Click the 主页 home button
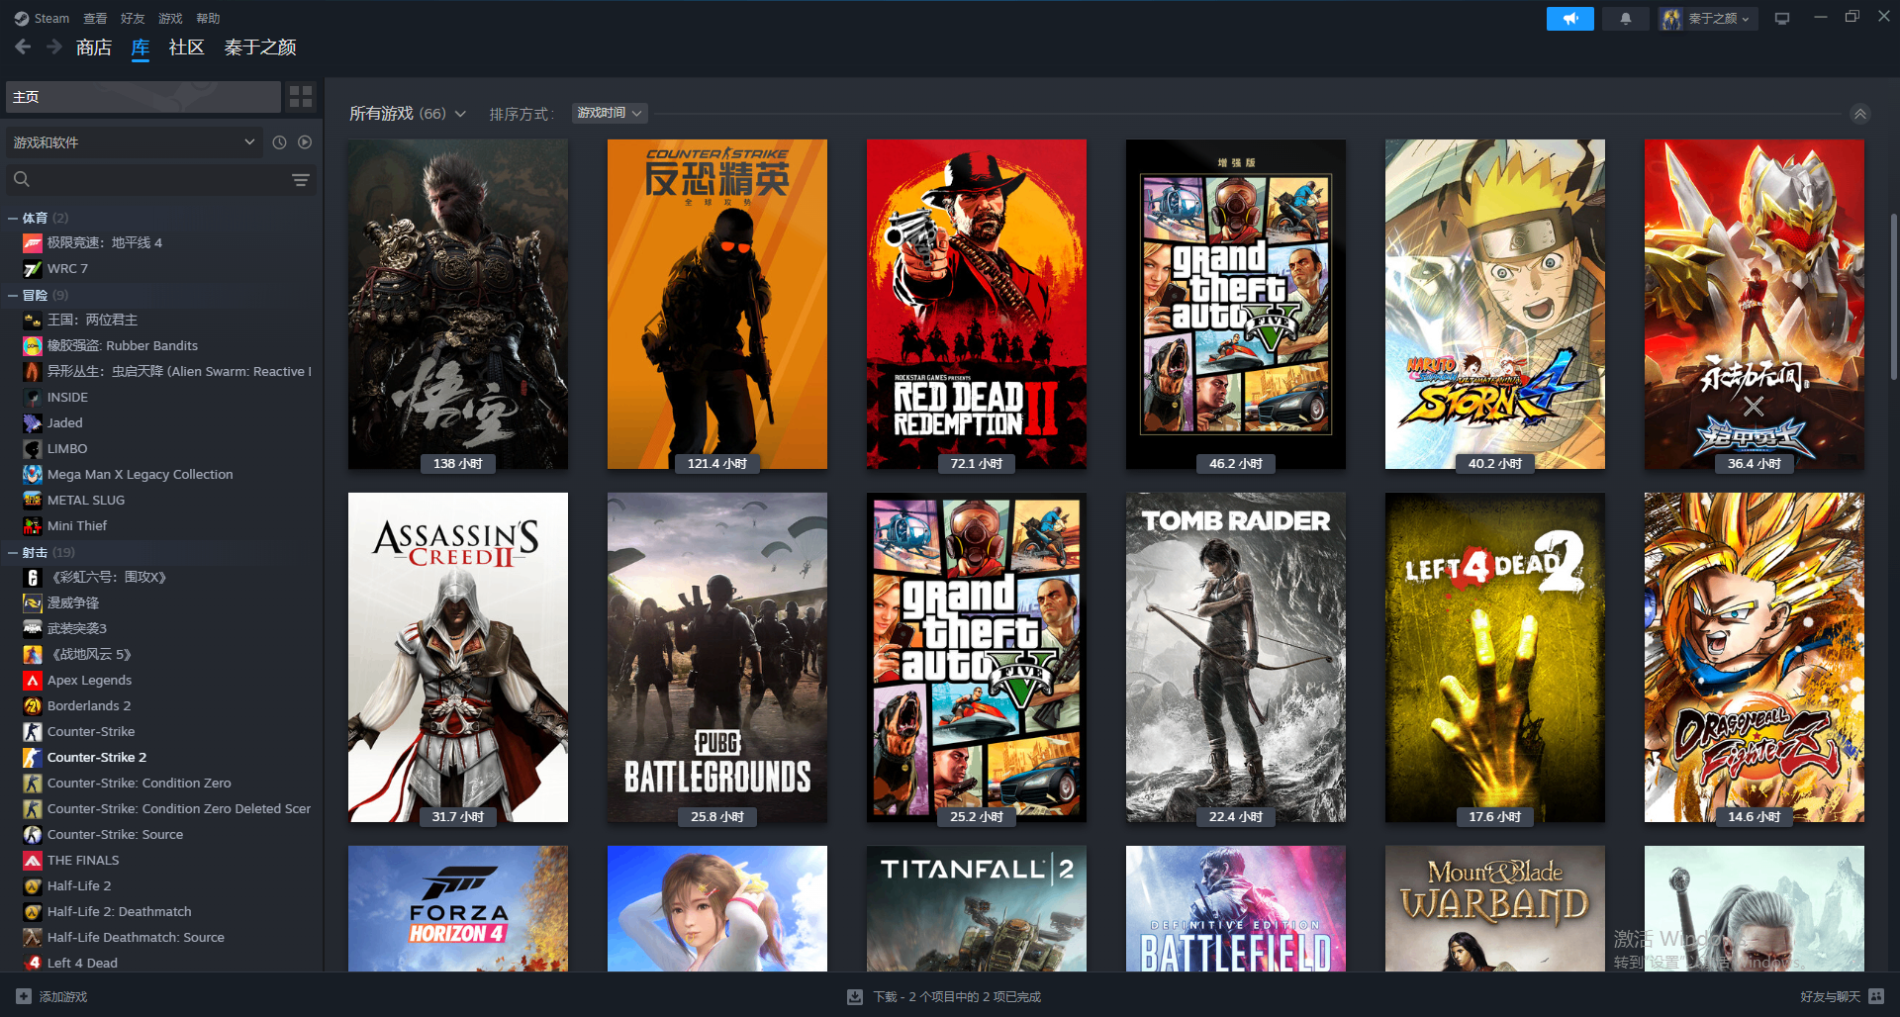The width and height of the screenshot is (1900, 1017). [143, 97]
